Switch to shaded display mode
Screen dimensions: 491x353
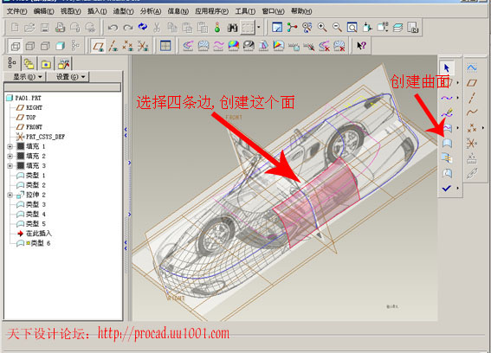[x=60, y=47]
